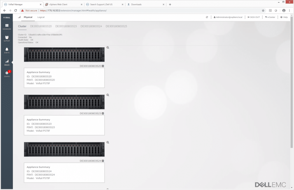Collapse summary for DE300180803523 via minus icon
This screenshot has width=294, height=190.
tap(103, 113)
